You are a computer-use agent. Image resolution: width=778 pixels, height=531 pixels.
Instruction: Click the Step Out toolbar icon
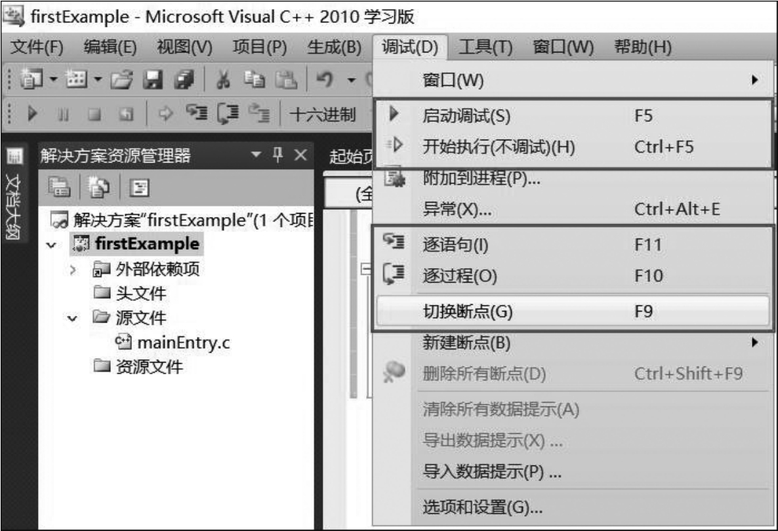[259, 113]
